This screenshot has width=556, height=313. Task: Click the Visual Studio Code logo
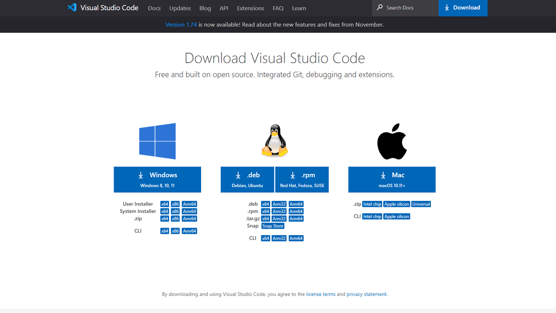click(71, 7)
